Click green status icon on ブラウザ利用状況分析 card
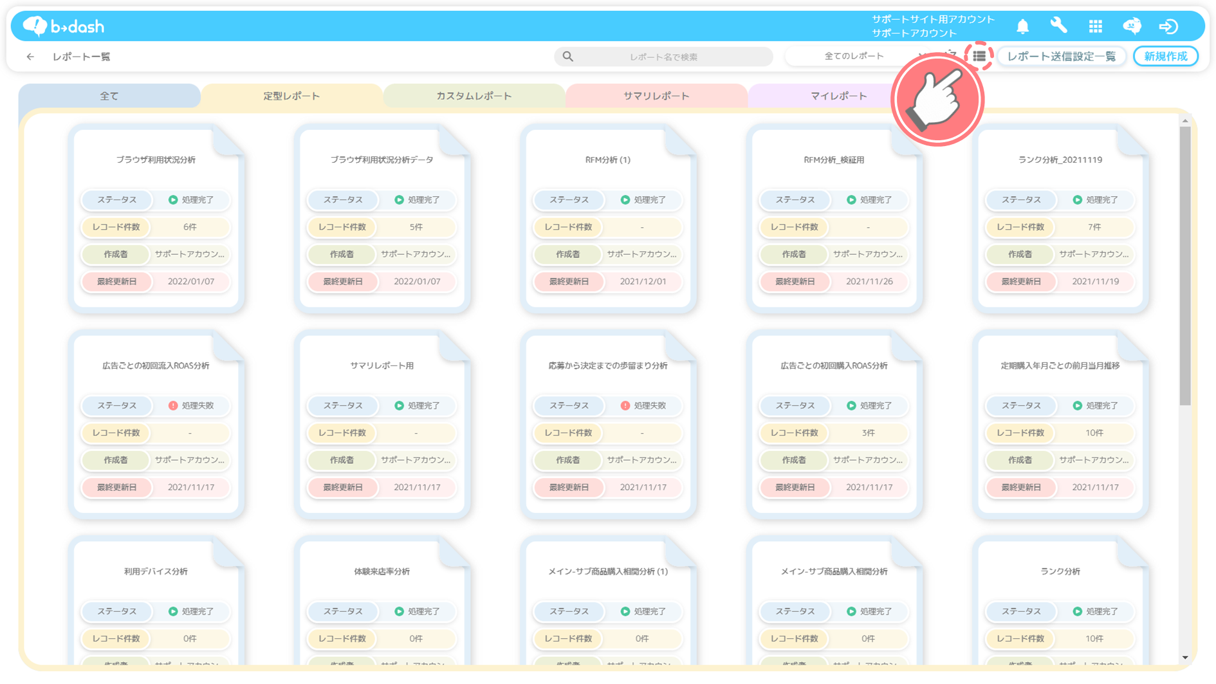The height and width of the screenshot is (684, 1216). coord(173,200)
